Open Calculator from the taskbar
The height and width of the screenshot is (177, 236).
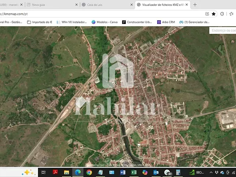[x=178, y=172]
